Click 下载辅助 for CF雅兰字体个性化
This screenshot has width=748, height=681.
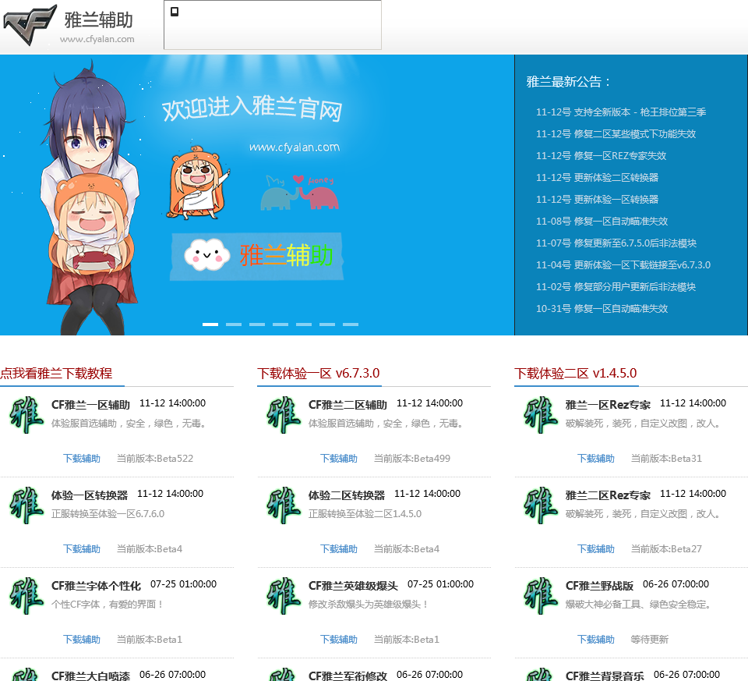[x=82, y=640]
